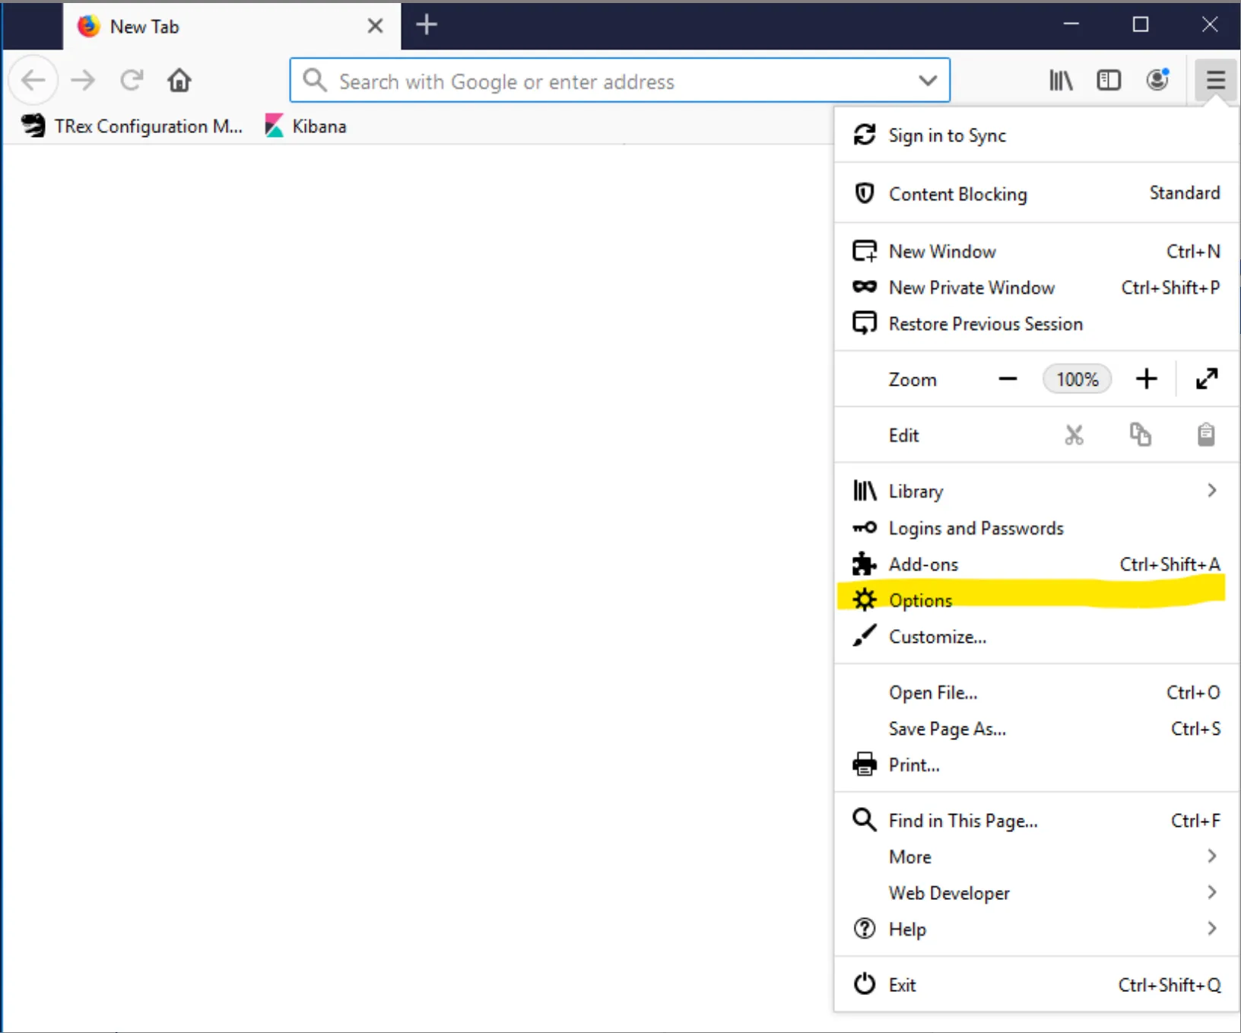Open Options in the menu
This screenshot has width=1241, height=1033.
coord(1036,600)
